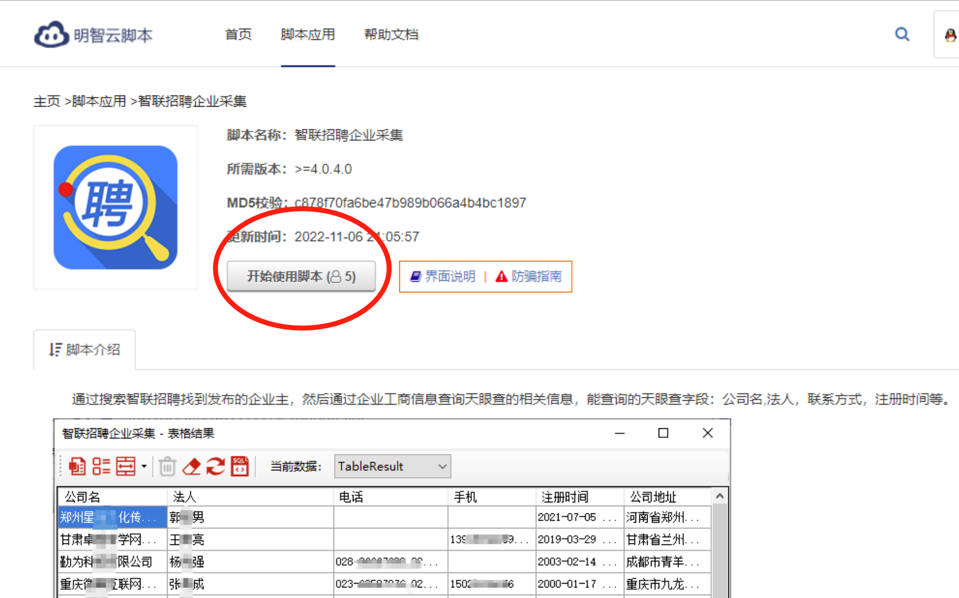Select the 勤为科 company name cell
The width and height of the screenshot is (959, 598).
tap(112, 562)
